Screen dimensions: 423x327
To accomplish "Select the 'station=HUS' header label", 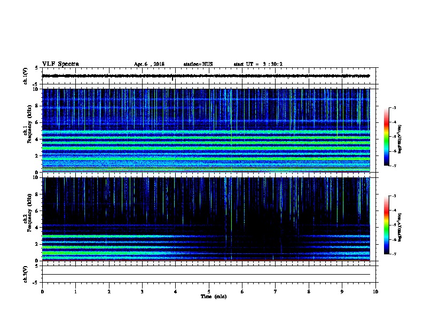I will [198, 64].
